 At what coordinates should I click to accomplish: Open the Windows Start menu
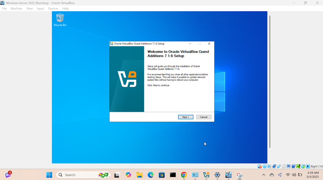pos(49,175)
